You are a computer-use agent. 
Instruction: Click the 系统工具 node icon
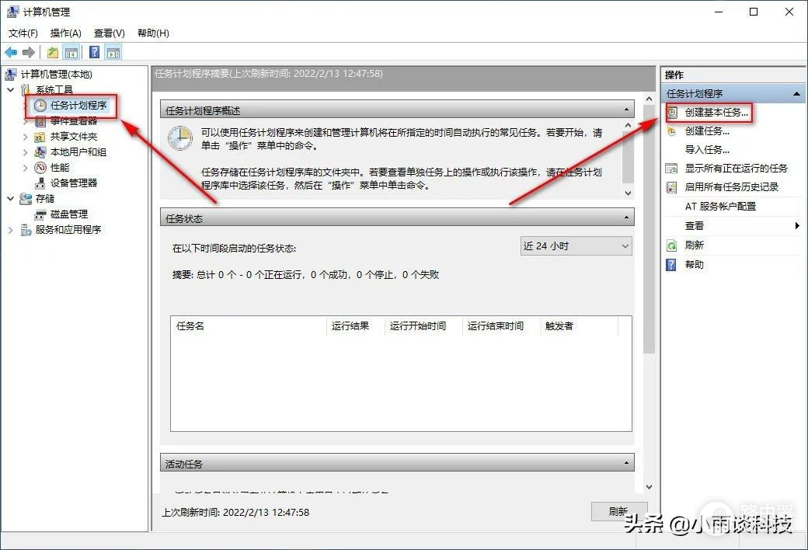point(26,89)
